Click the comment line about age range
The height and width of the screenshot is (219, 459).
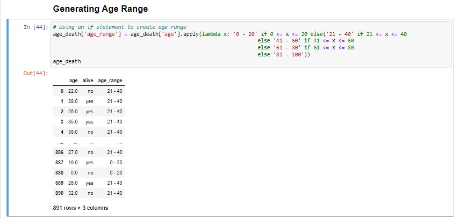click(119, 27)
